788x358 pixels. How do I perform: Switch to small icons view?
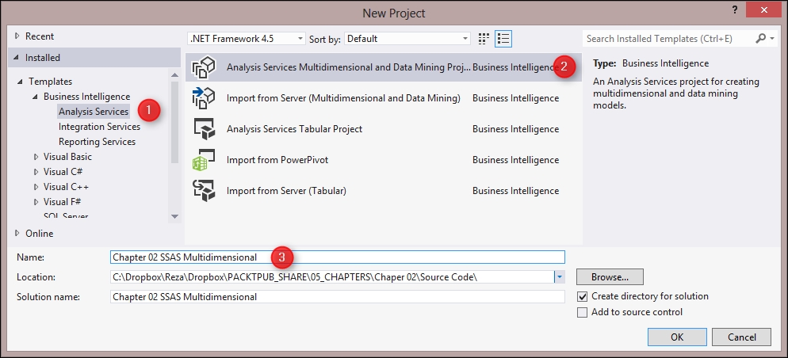coord(484,39)
